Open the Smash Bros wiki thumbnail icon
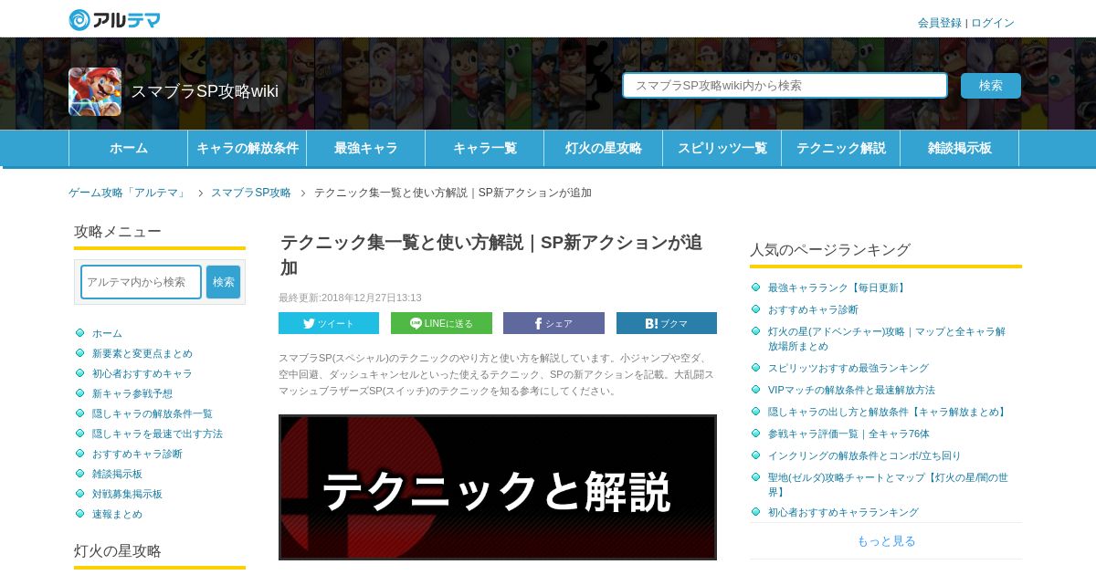This screenshot has width=1096, height=575. pos(95,91)
